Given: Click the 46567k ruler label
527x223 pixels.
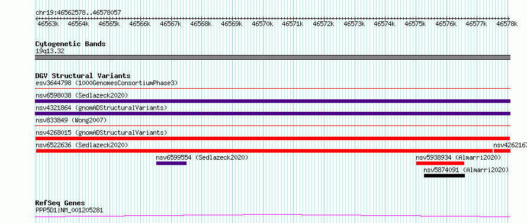Looking at the screenshot, I should tap(171, 24).
